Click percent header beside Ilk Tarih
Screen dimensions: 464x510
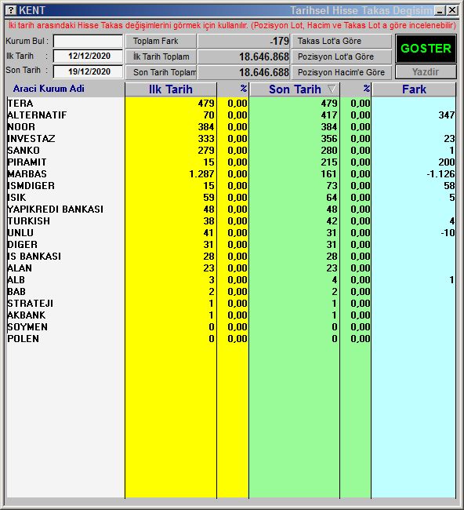coord(233,89)
